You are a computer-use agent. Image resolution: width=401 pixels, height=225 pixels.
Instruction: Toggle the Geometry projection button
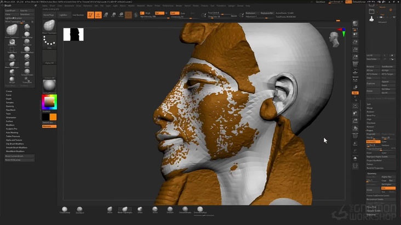point(373,141)
